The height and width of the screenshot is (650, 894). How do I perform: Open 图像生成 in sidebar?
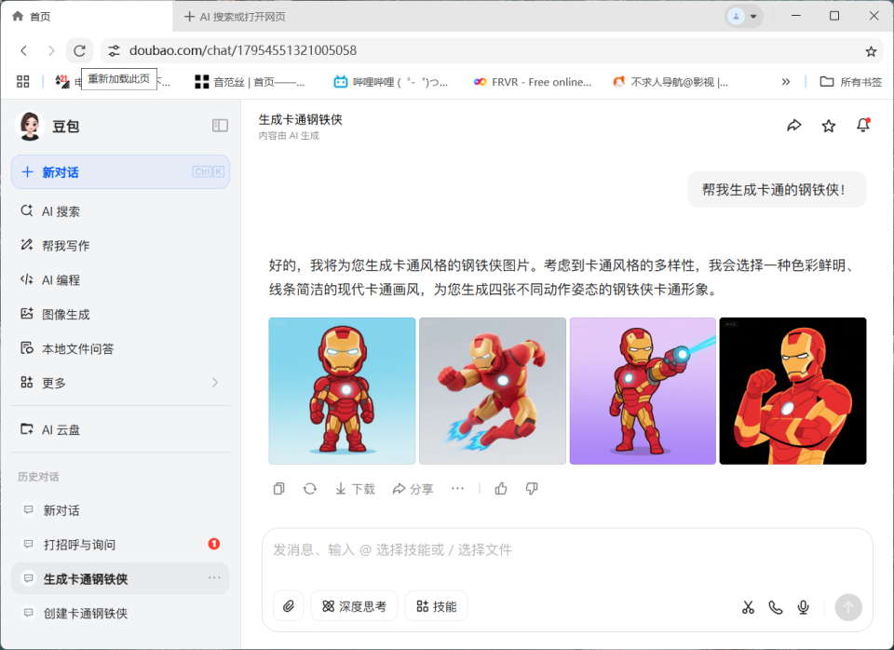(x=120, y=314)
